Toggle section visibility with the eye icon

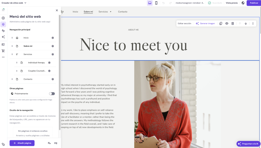(x=227, y=23)
